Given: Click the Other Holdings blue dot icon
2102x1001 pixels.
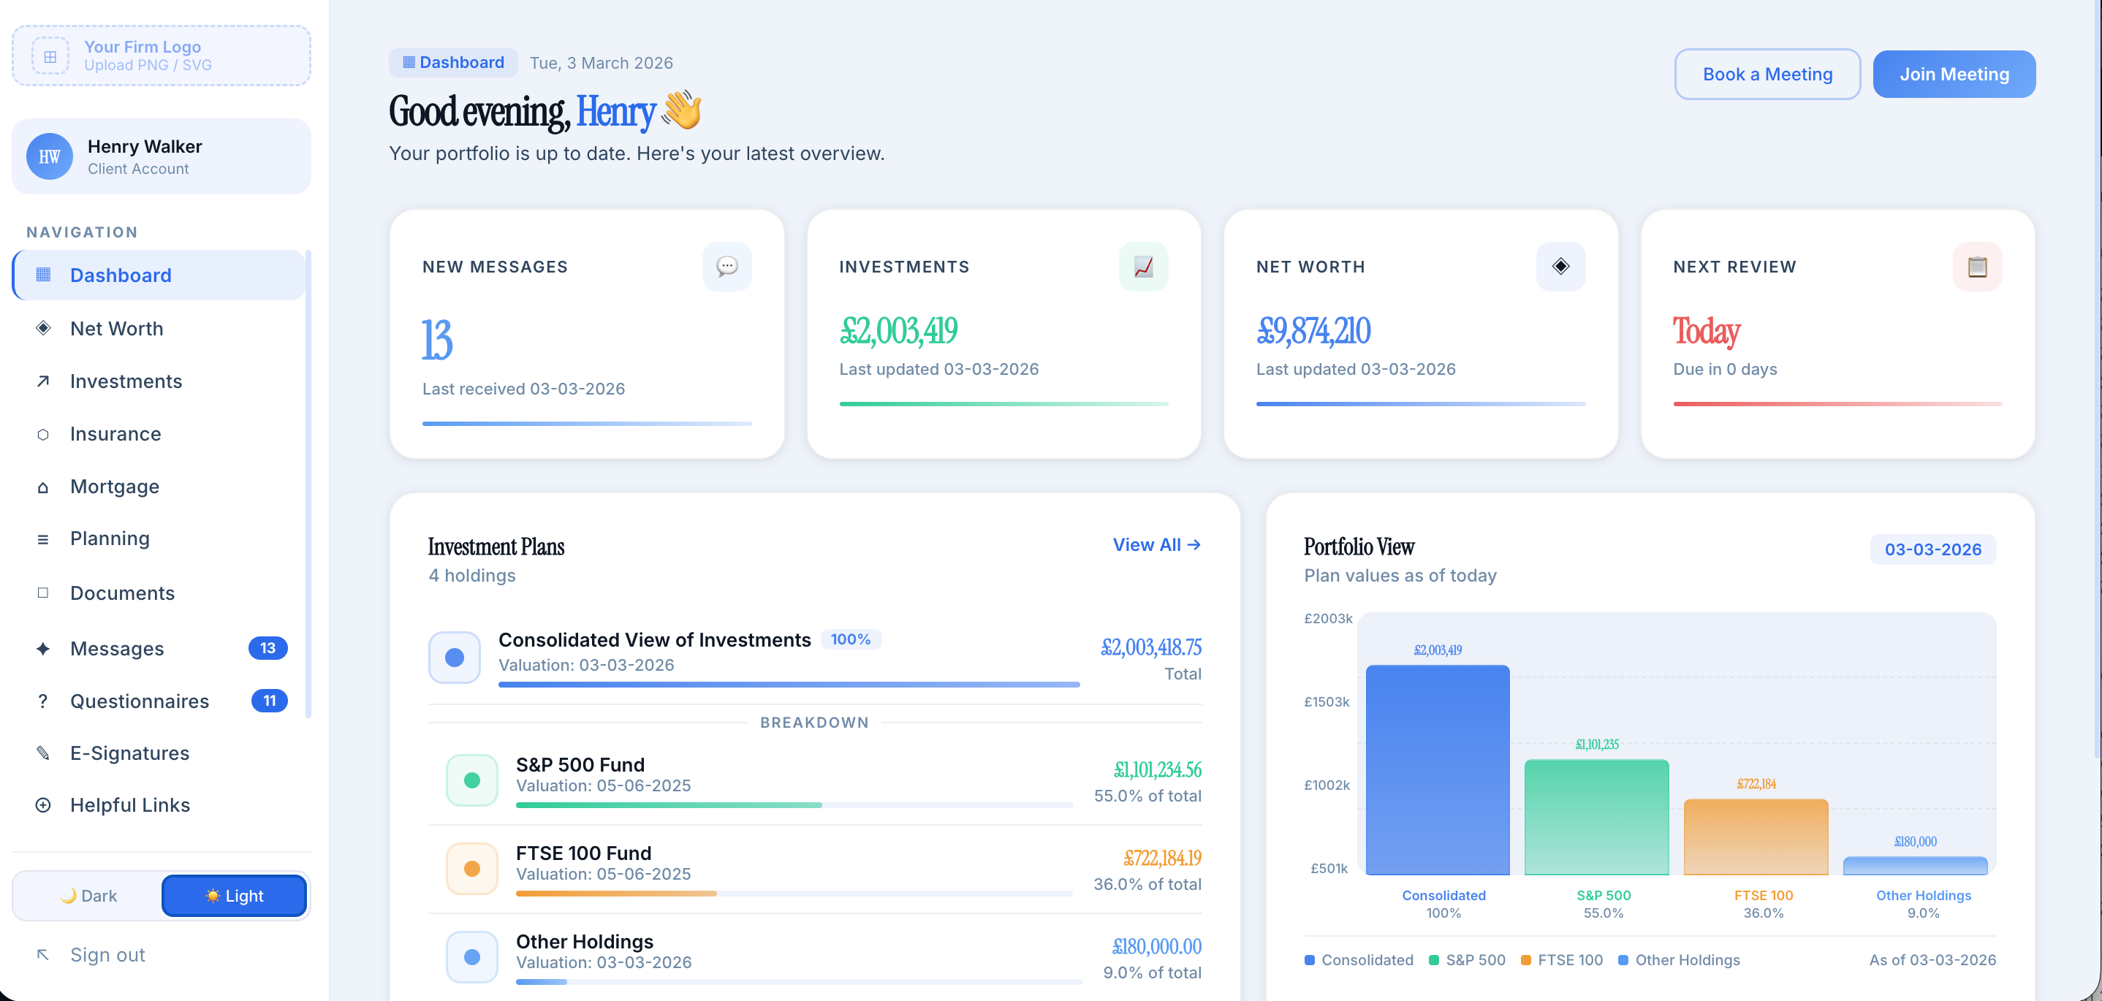Looking at the screenshot, I should (471, 957).
